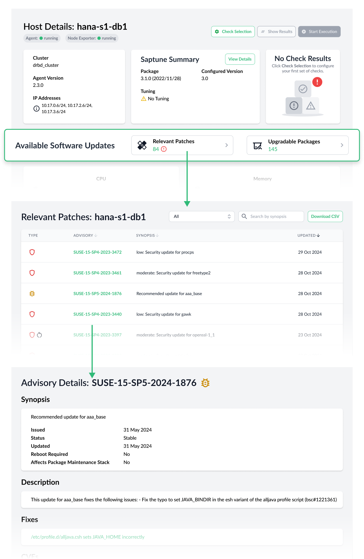Click the search magnifier icon
This screenshot has height=559, width=364.
(244, 216)
